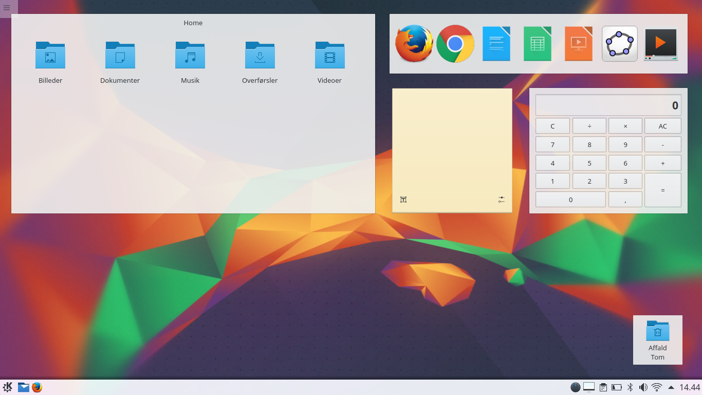Open sticky note settings slider icon
The image size is (702, 395).
click(502, 200)
